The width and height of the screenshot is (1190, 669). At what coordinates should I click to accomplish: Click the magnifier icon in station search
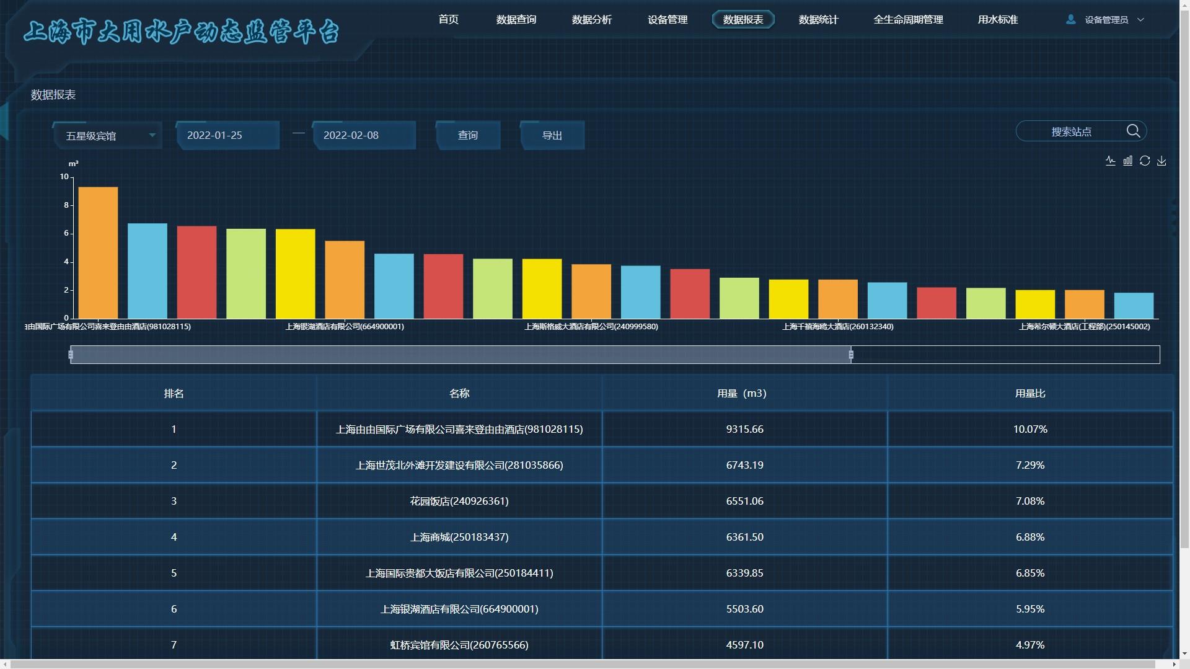[1133, 131]
